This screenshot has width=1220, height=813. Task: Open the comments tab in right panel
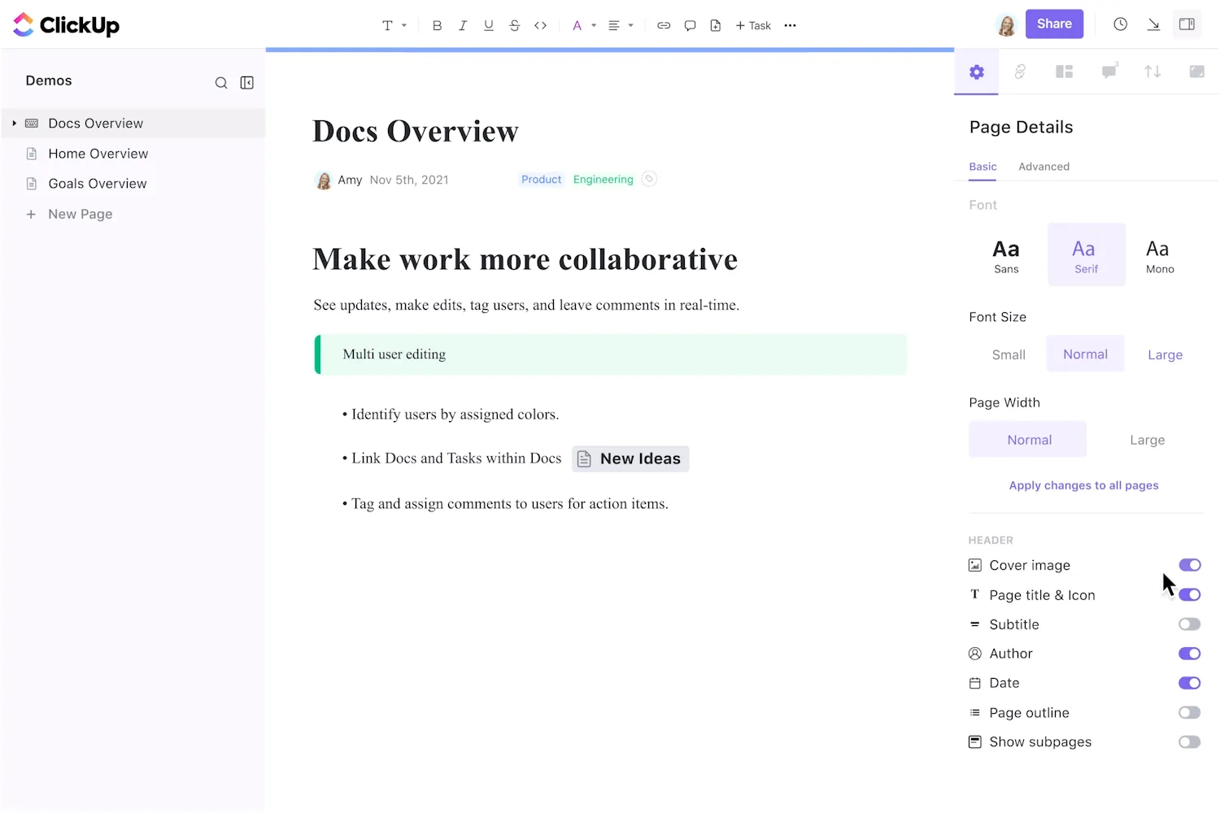[1109, 71]
